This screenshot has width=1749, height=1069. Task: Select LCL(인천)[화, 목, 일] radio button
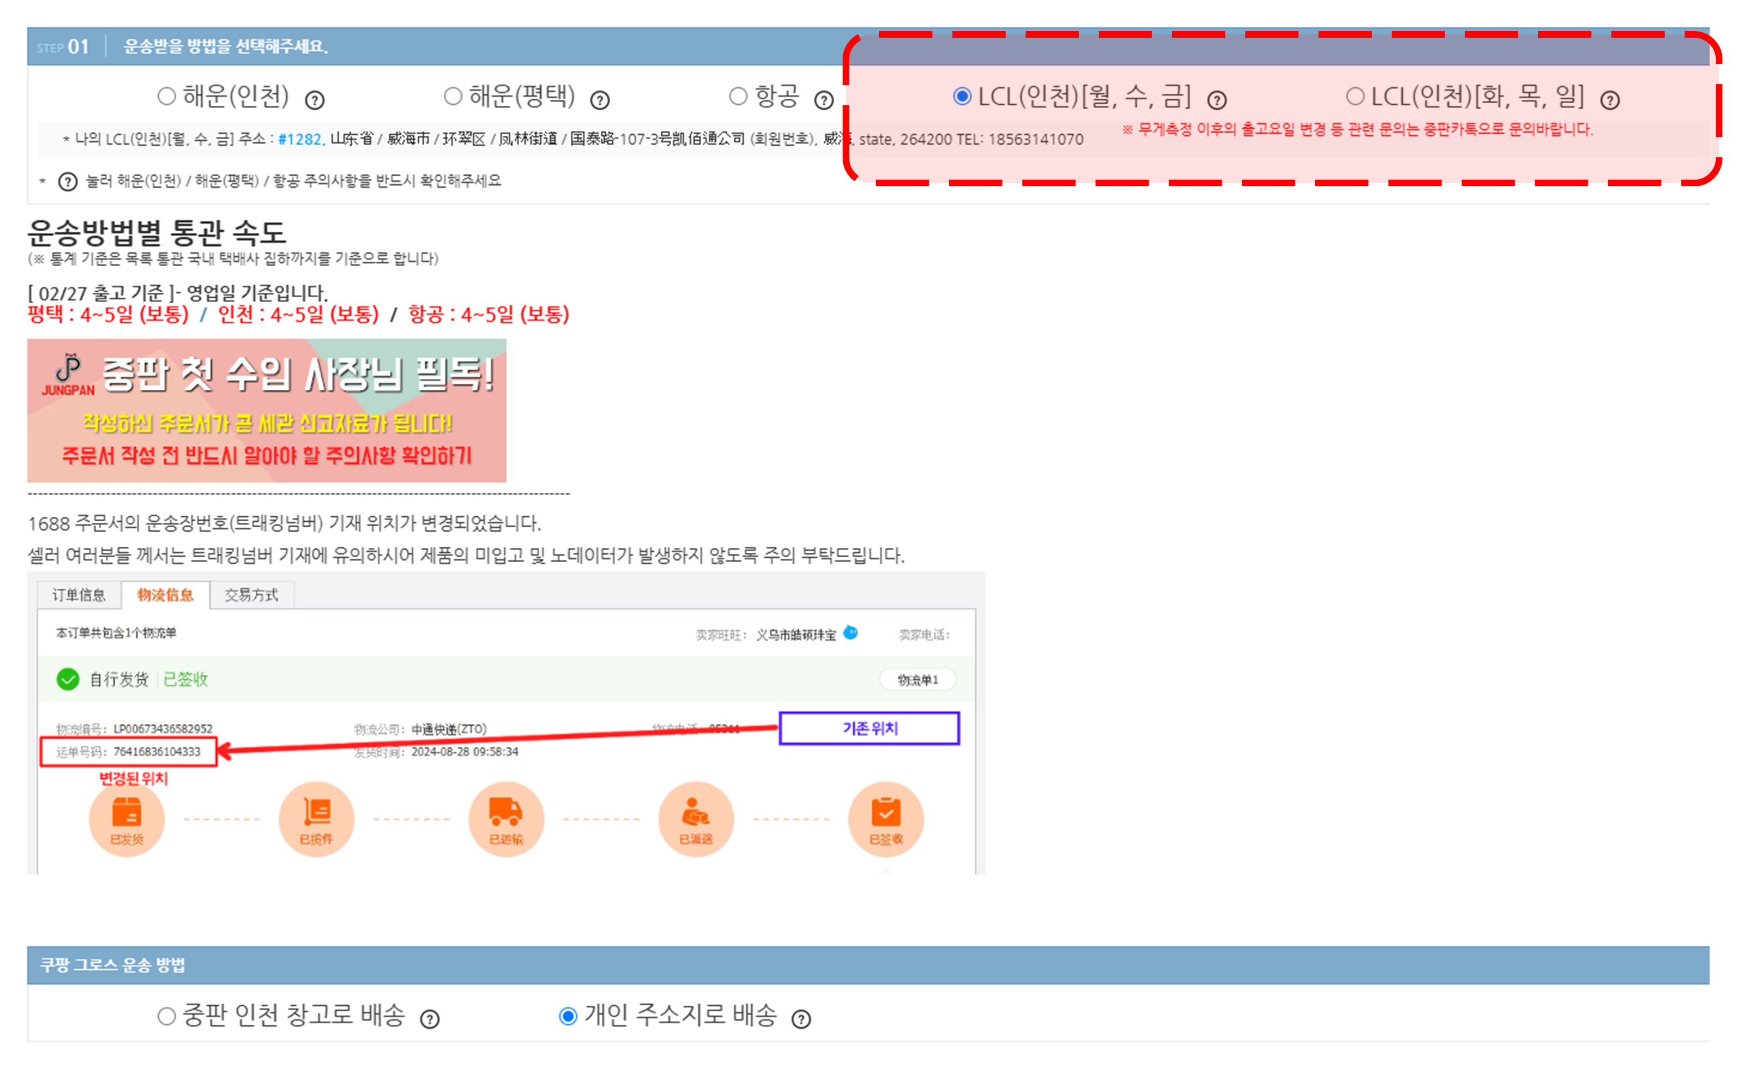[1355, 96]
